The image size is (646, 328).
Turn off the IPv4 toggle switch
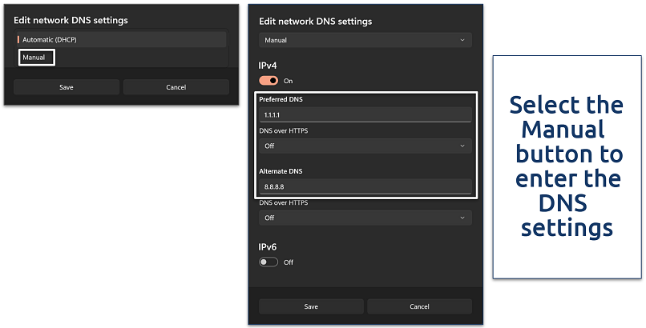click(x=268, y=81)
